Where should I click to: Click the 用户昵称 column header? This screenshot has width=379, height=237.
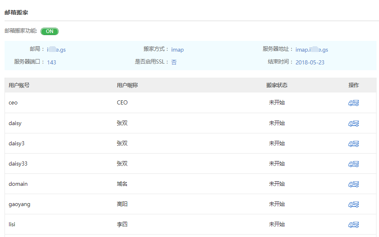click(x=127, y=85)
